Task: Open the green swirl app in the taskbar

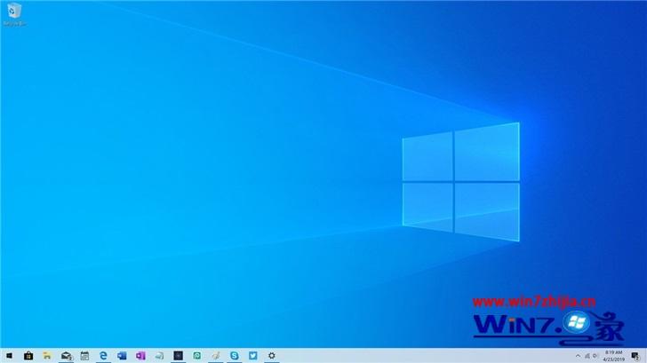Action: pos(196,356)
